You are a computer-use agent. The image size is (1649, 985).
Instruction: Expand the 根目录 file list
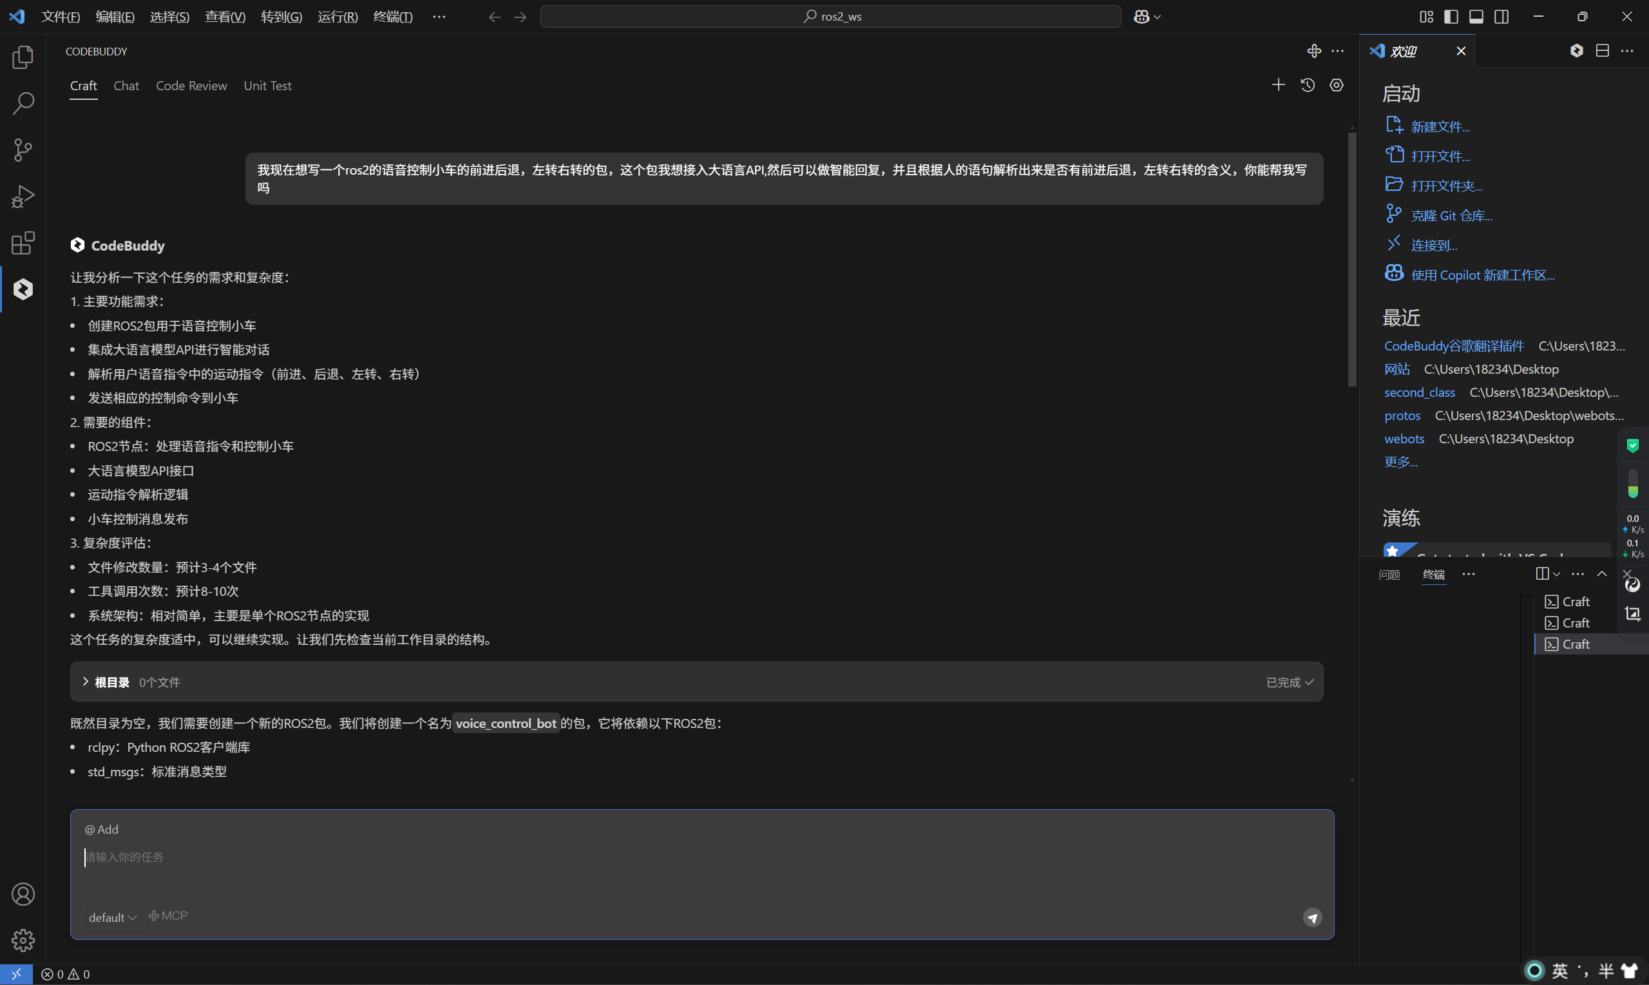point(86,682)
